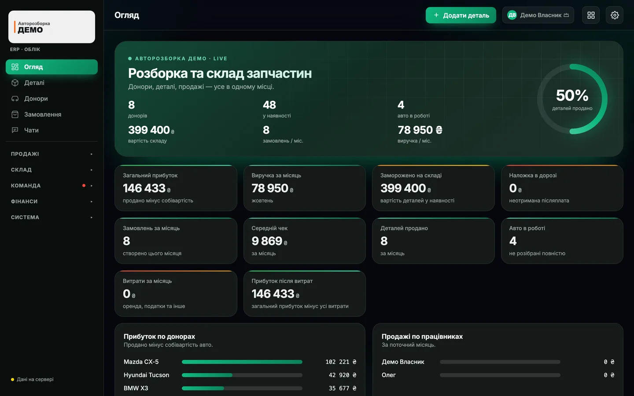Open the ПРОДАЖІ menu group

tap(52, 154)
